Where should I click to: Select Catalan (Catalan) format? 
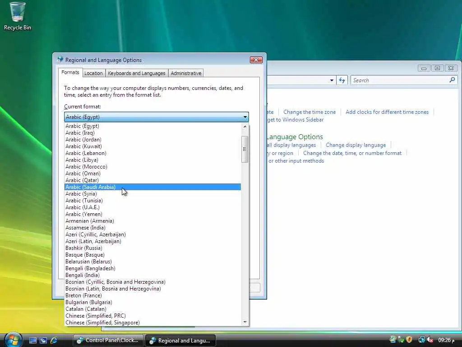coord(152,309)
